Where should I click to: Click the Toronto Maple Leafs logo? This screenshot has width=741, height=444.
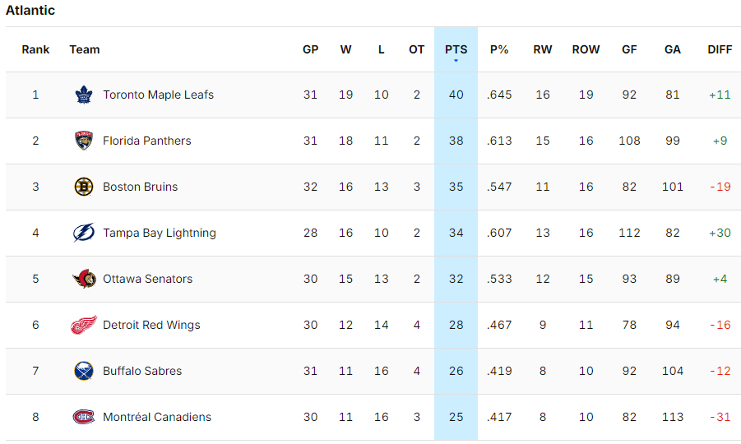tap(84, 95)
